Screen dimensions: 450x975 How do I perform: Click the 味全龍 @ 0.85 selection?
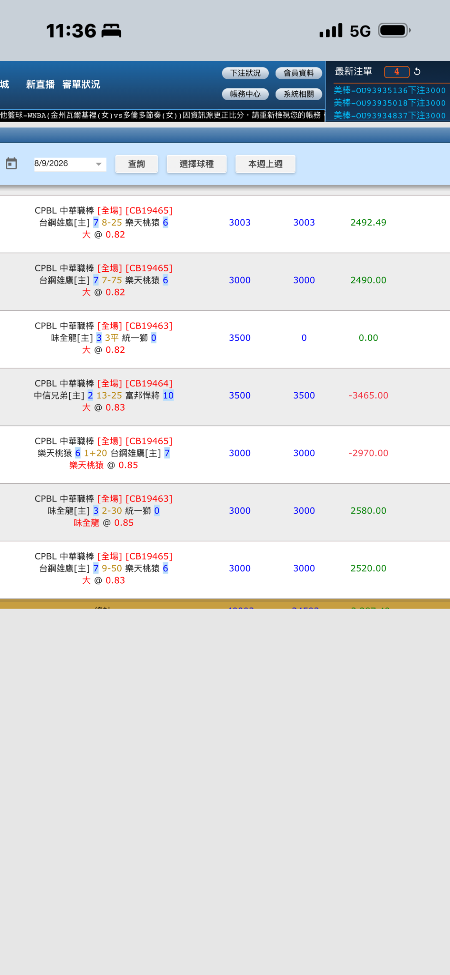[104, 523]
